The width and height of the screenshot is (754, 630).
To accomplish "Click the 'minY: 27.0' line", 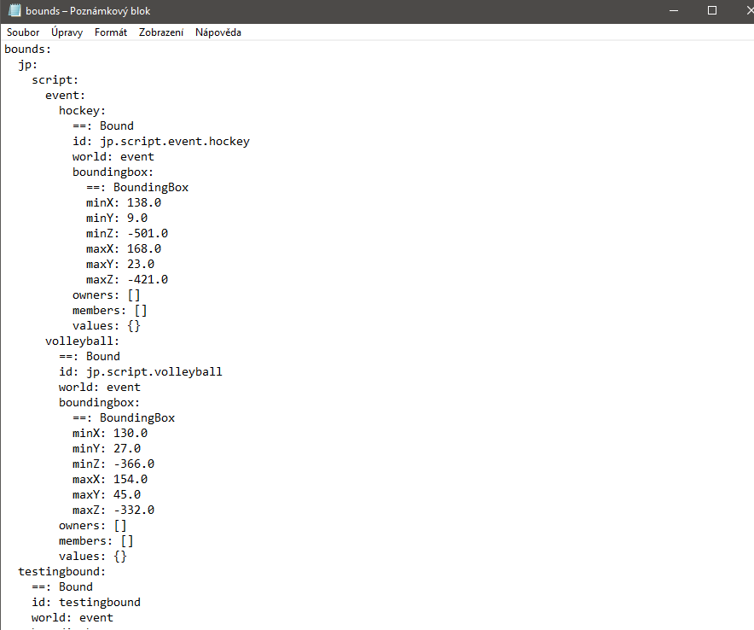I will (107, 448).
